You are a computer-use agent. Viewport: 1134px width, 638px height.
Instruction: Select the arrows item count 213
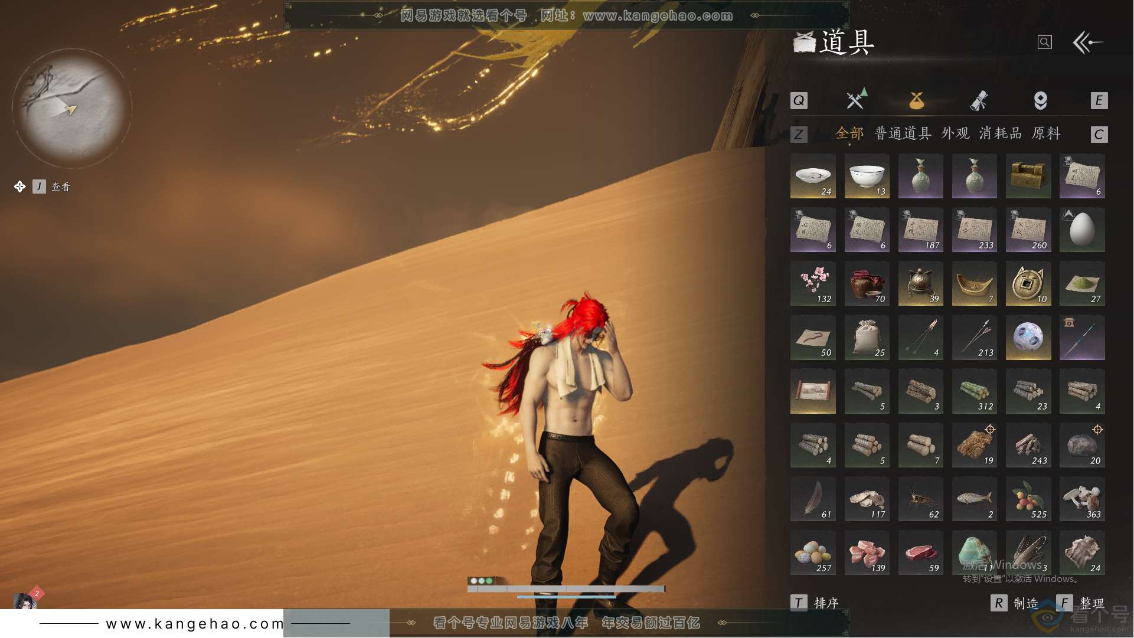point(975,338)
